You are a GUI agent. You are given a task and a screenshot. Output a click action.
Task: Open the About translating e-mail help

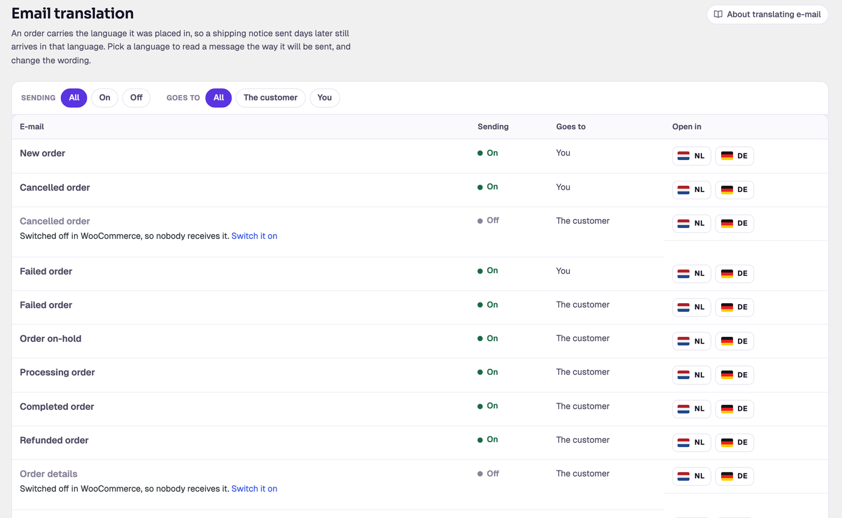(x=767, y=14)
